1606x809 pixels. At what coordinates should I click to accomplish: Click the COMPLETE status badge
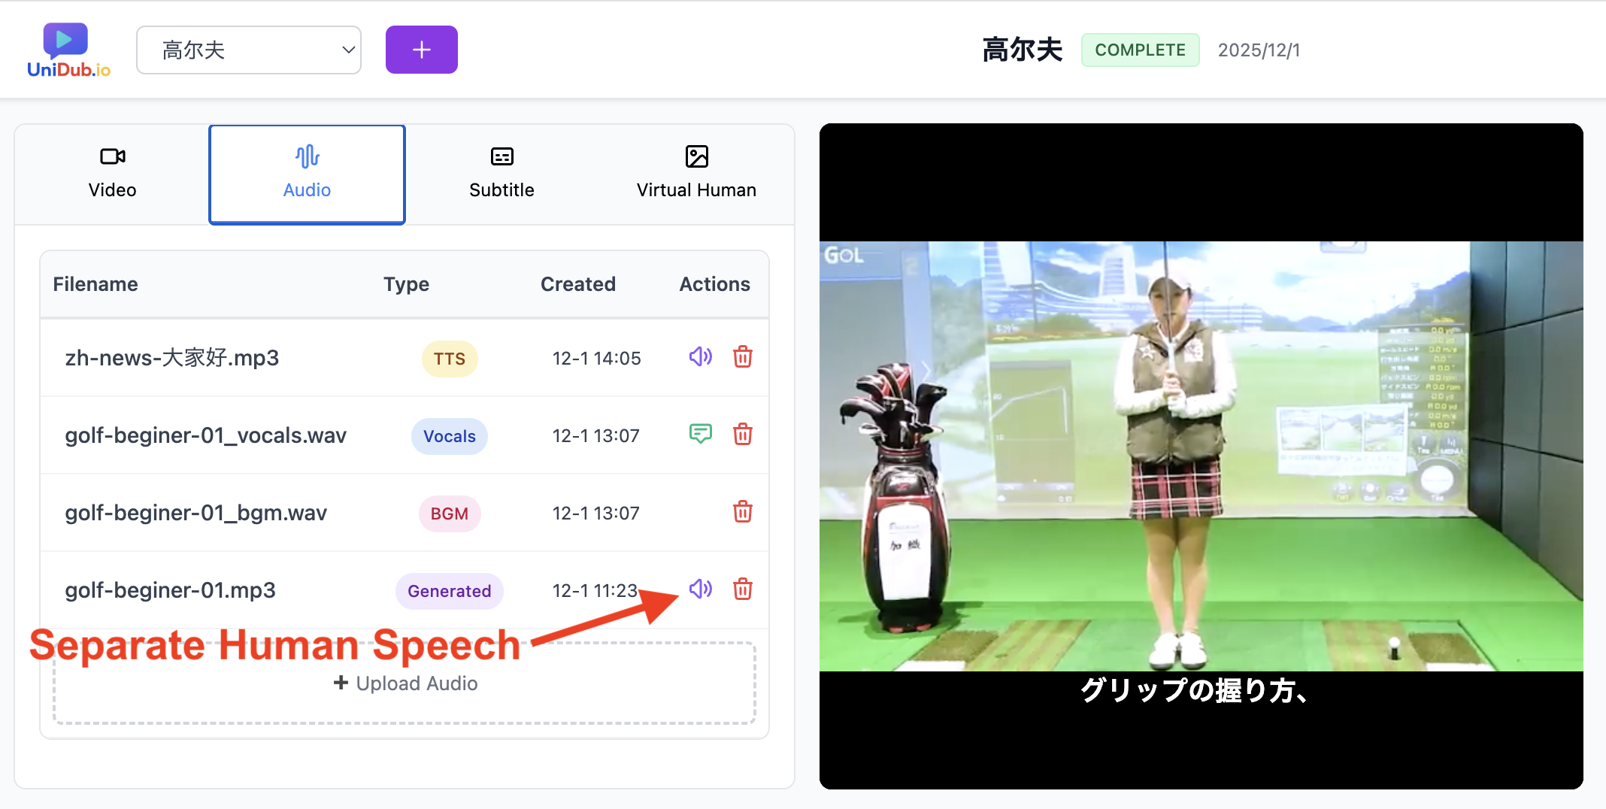point(1140,50)
